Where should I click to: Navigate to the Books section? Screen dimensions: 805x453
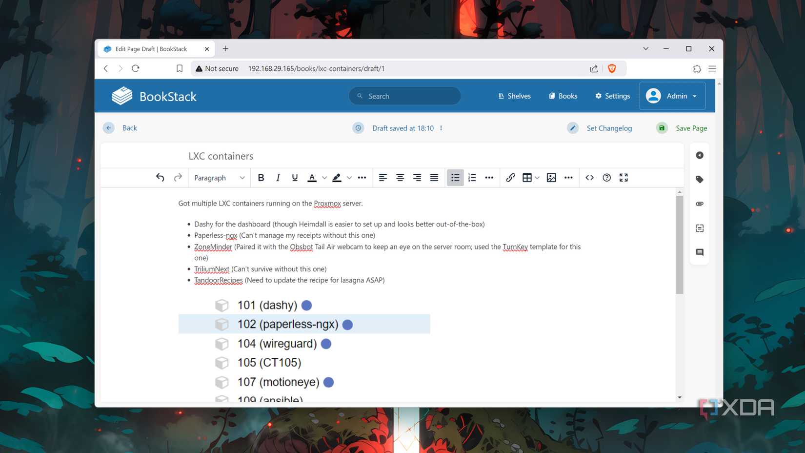point(563,96)
